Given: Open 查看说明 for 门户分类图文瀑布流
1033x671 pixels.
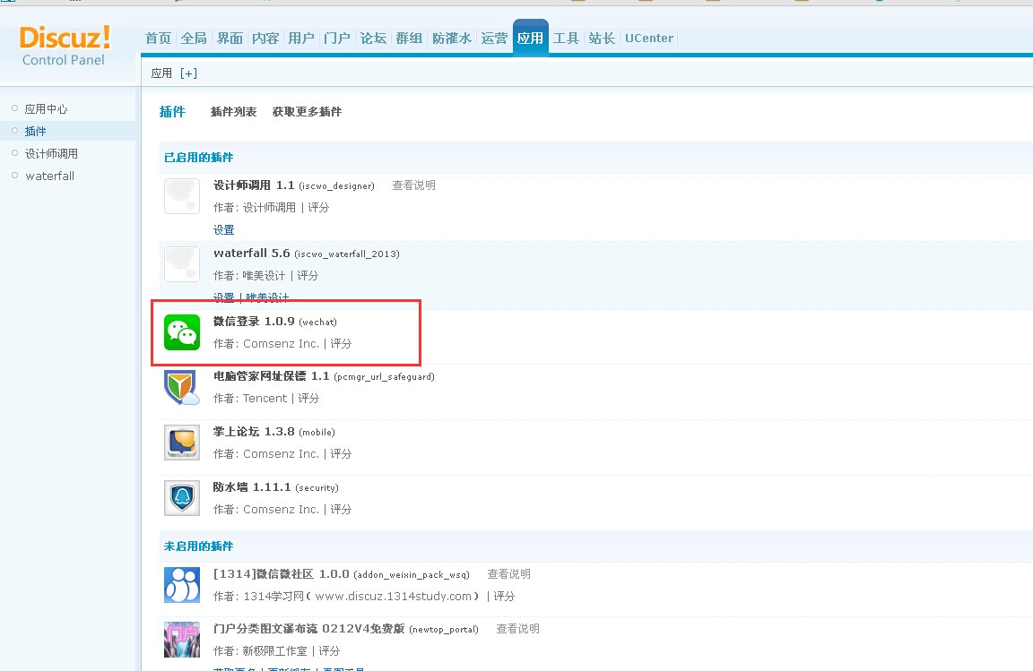Looking at the screenshot, I should 517,629.
